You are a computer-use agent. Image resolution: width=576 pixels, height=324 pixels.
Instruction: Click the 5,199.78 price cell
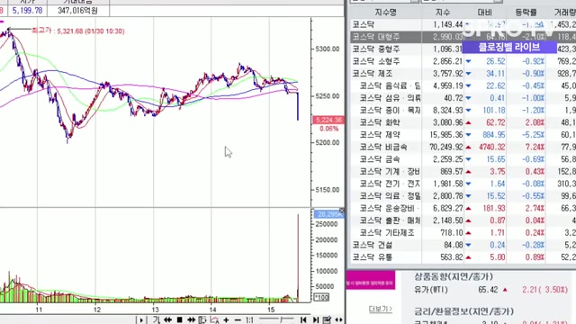click(x=27, y=11)
